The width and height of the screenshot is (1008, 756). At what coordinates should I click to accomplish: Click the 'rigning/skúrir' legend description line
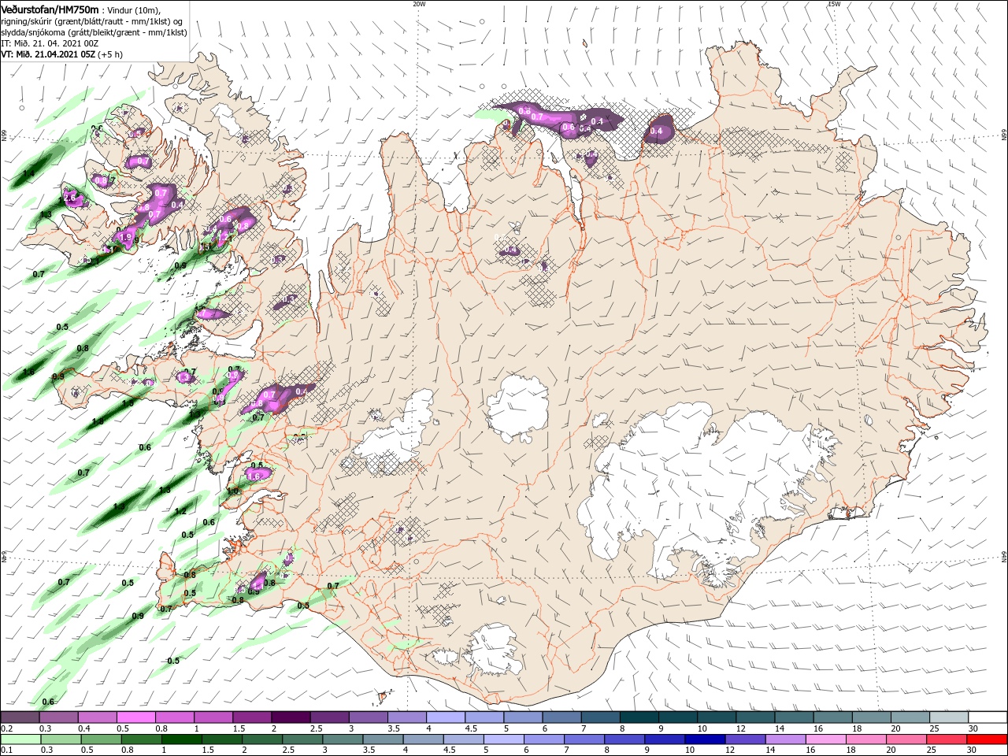[x=93, y=21]
